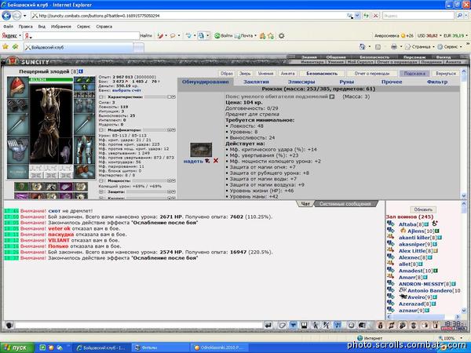Expand the Защита section
This screenshot has width=471, height=353.
coord(101,191)
